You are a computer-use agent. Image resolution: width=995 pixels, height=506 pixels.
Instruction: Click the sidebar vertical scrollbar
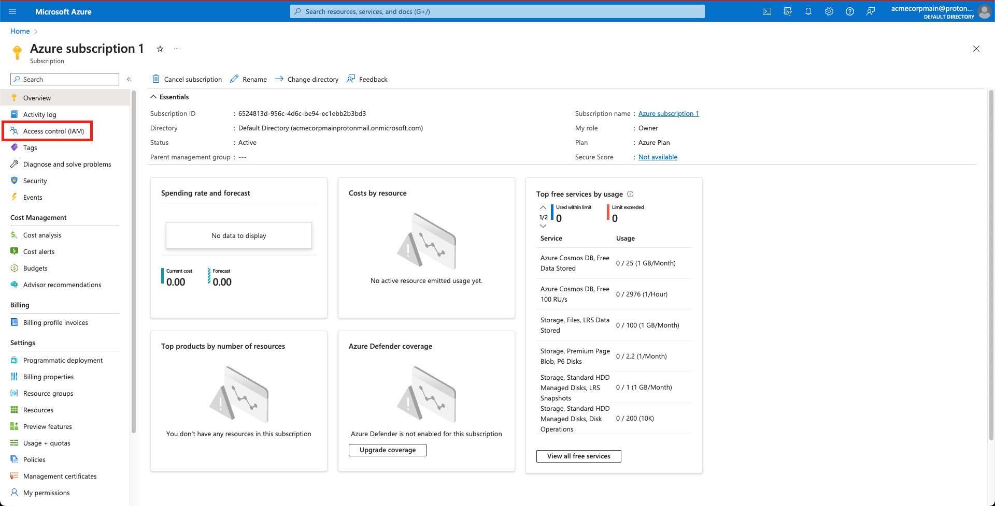tap(134, 261)
